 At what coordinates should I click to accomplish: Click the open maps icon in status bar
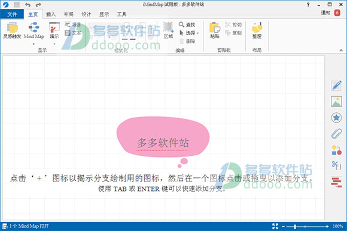(5, 226)
